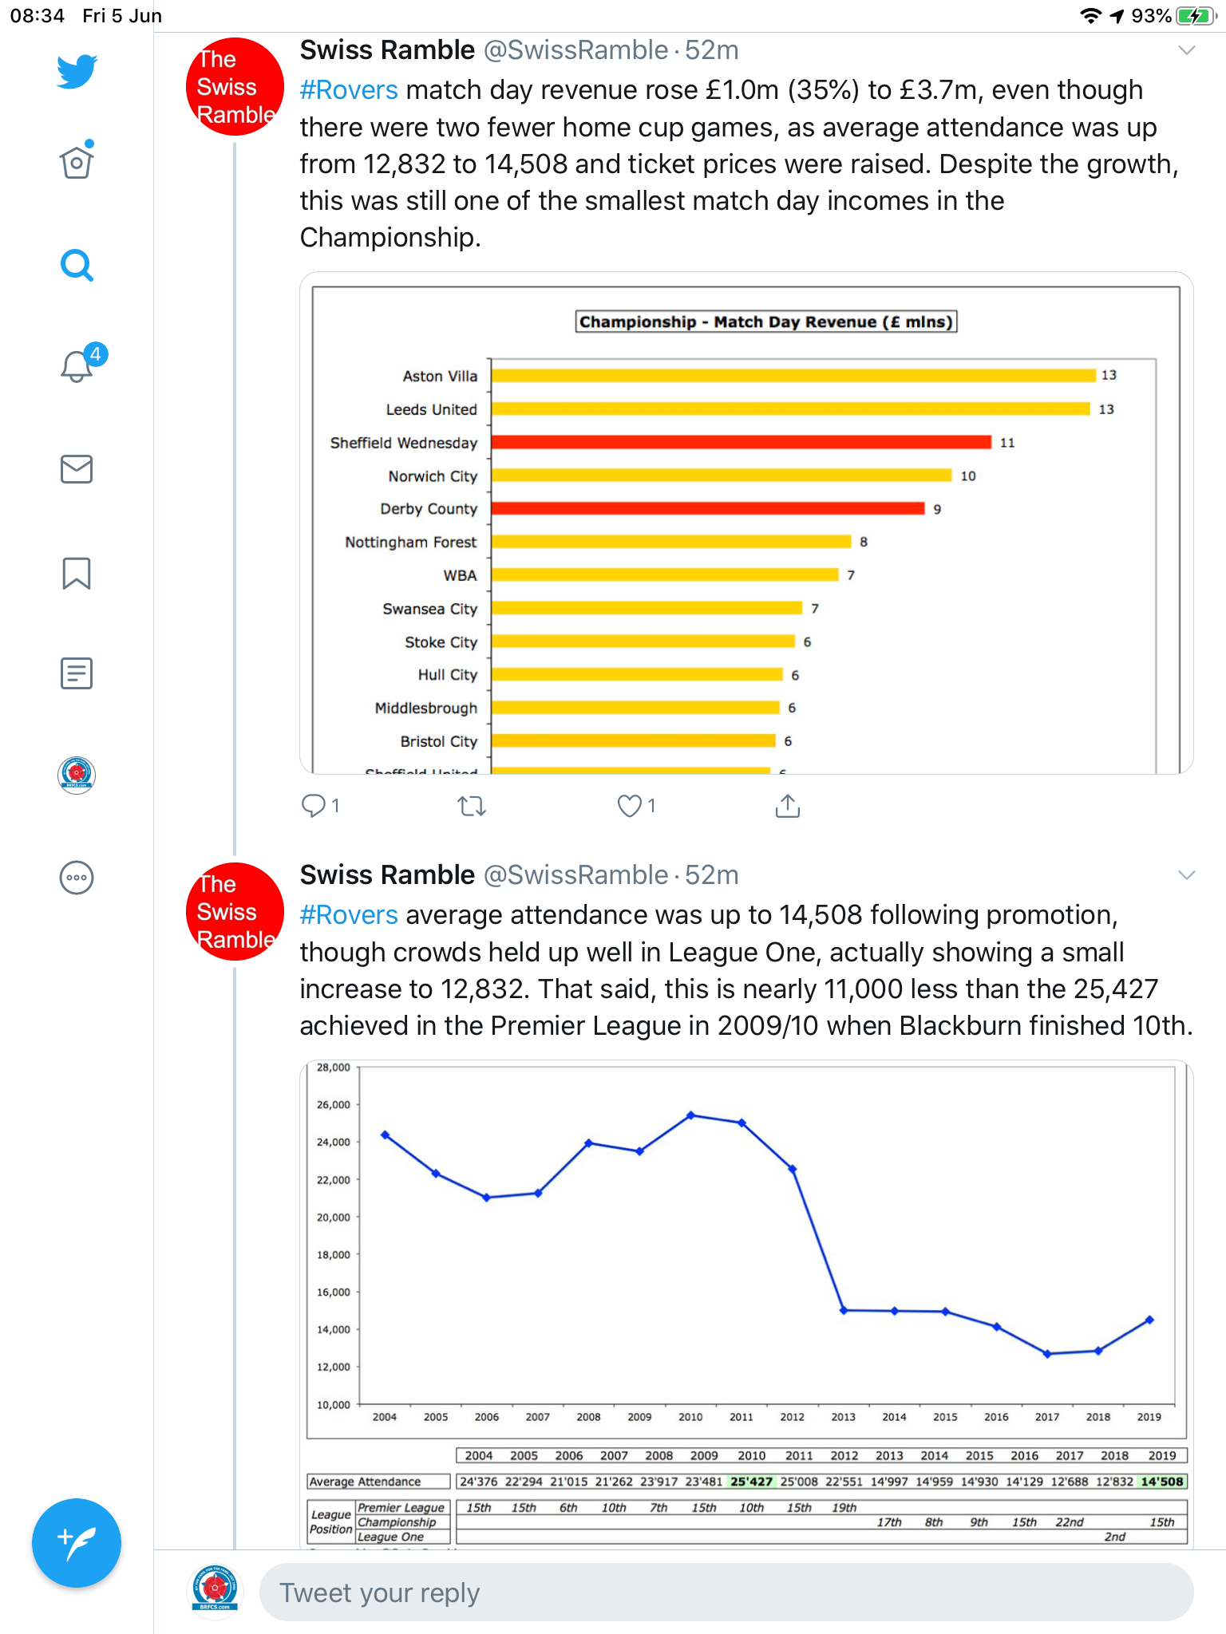Image resolution: width=1226 pixels, height=1634 pixels.
Task: Open Bookmarks icon in sidebar
Action: [x=77, y=573]
